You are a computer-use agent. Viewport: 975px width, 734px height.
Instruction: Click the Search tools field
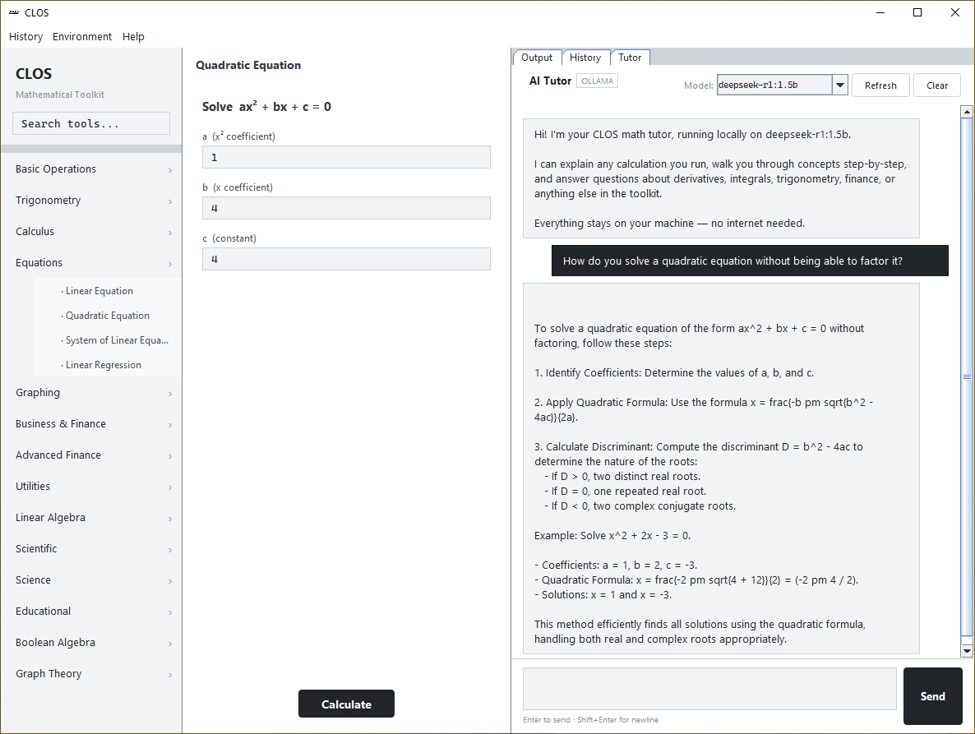coord(90,123)
